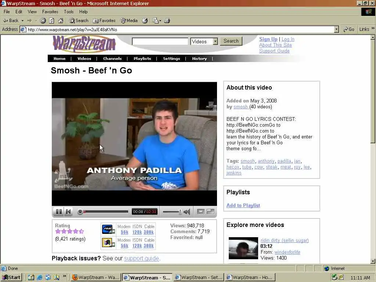Restart video with skip-to-start button
The image size is (376, 282).
click(x=68, y=211)
